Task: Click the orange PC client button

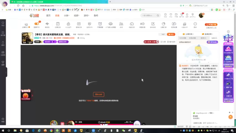Action: point(211,25)
